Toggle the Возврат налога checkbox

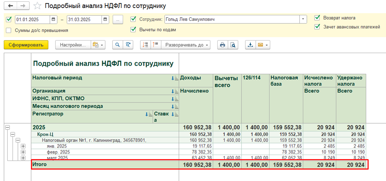[x=317, y=18]
